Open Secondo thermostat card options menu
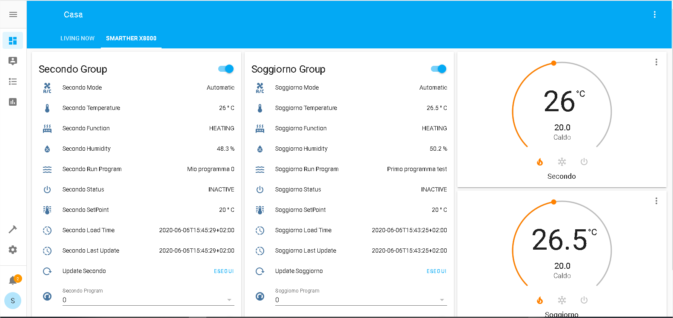The image size is (673, 318). (656, 62)
